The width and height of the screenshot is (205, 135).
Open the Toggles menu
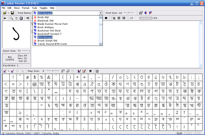point(43,8)
